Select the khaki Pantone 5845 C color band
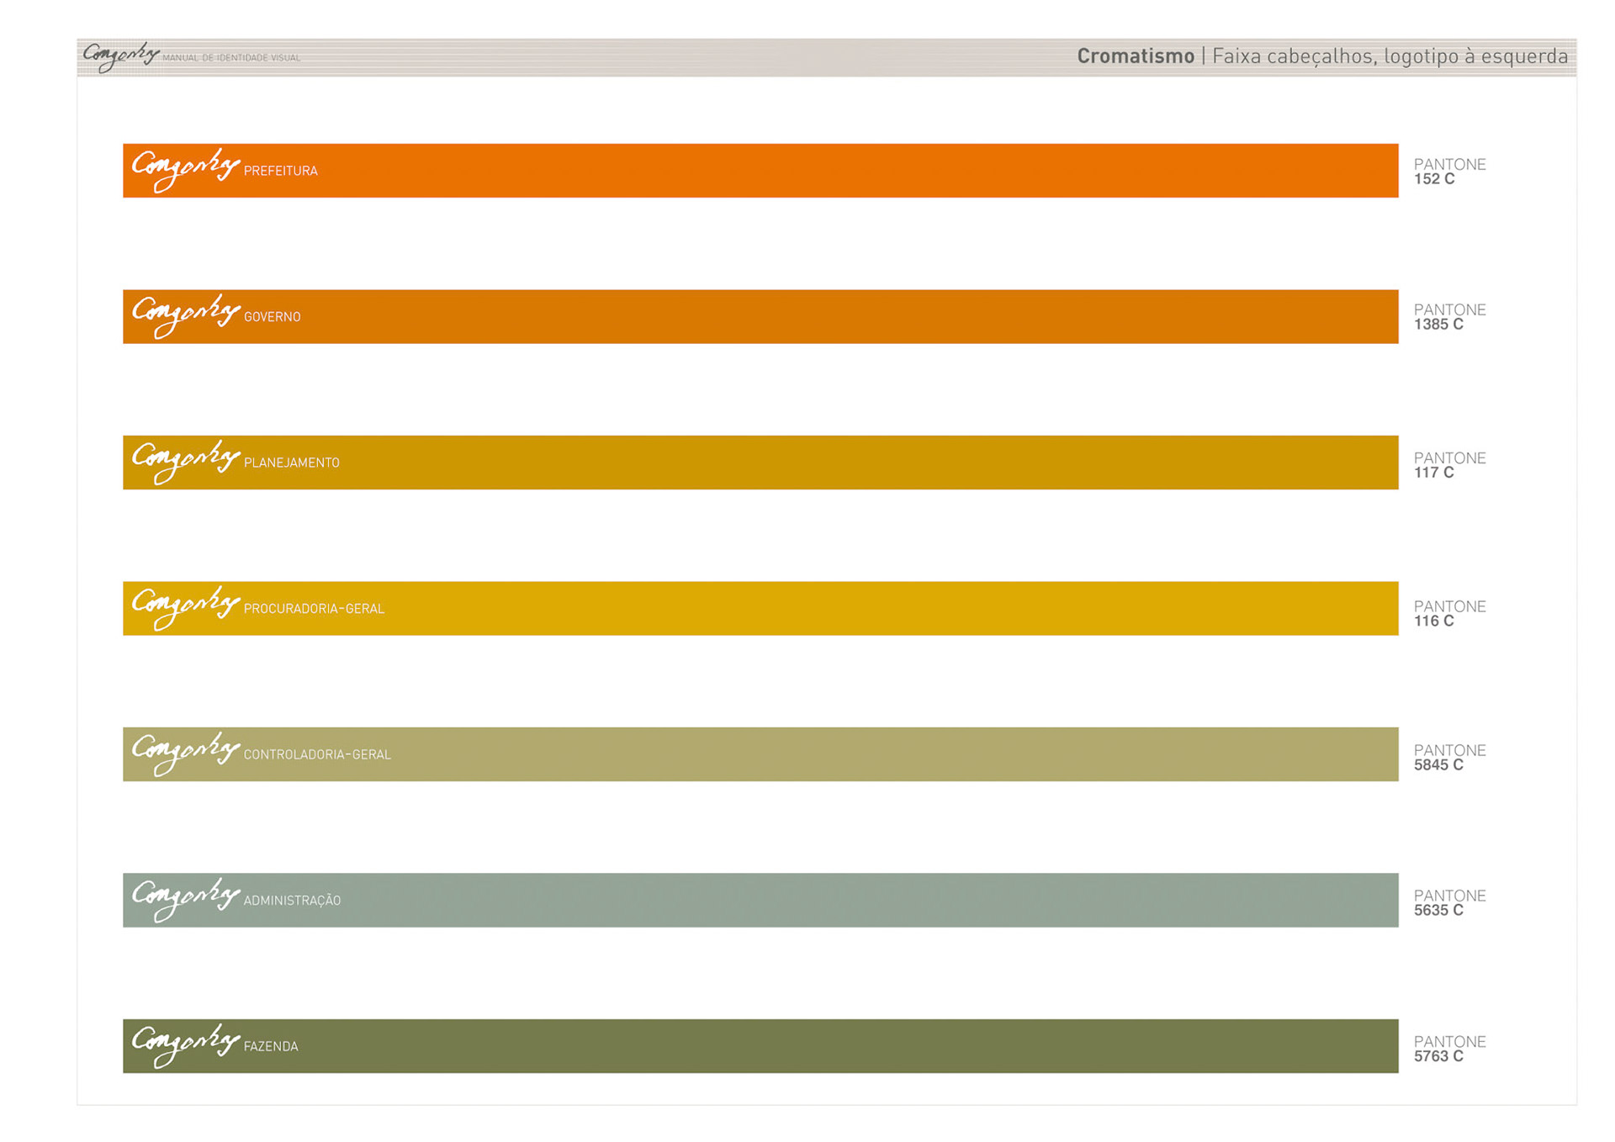Screen dimensions: 1615x1142 click(x=760, y=754)
